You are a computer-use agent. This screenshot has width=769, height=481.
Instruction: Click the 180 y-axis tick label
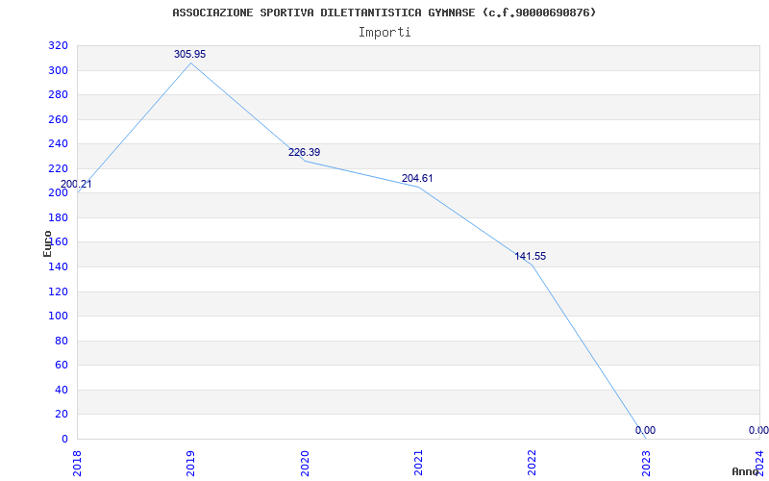pyautogui.click(x=58, y=218)
